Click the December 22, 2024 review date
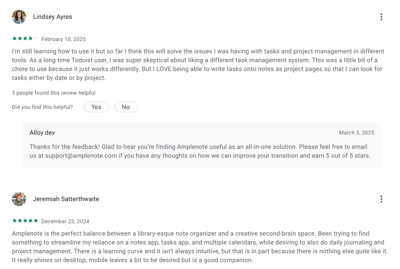 (65, 221)
